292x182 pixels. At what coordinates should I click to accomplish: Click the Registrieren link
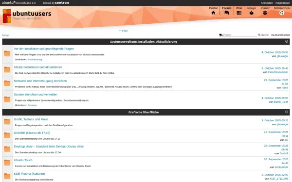point(283,3)
